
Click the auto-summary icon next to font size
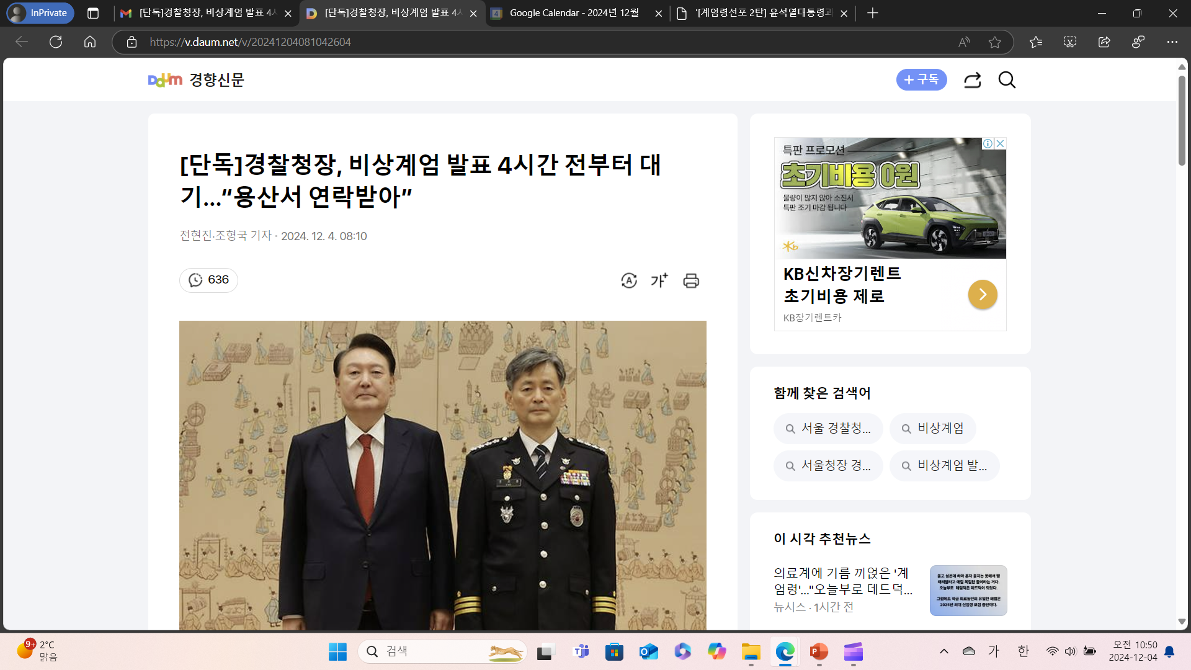click(629, 281)
